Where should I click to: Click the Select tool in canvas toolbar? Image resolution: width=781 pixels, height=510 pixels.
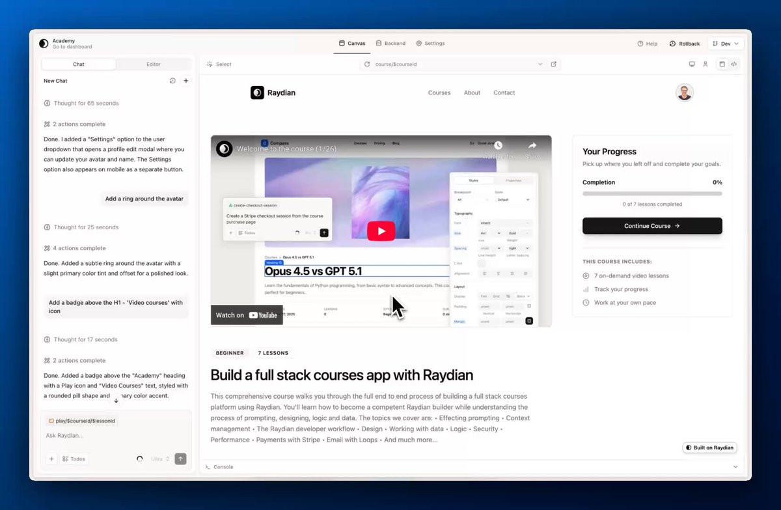click(x=219, y=64)
